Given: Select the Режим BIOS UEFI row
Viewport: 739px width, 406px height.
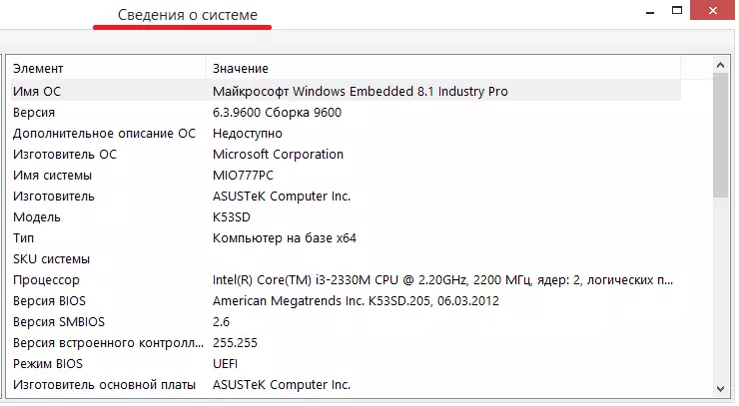Looking at the screenshot, I should [47, 364].
